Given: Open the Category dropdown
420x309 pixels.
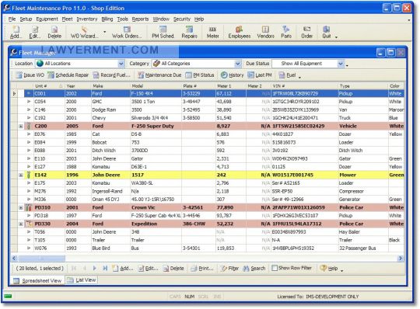Looking at the screenshot, I should coord(237,64).
